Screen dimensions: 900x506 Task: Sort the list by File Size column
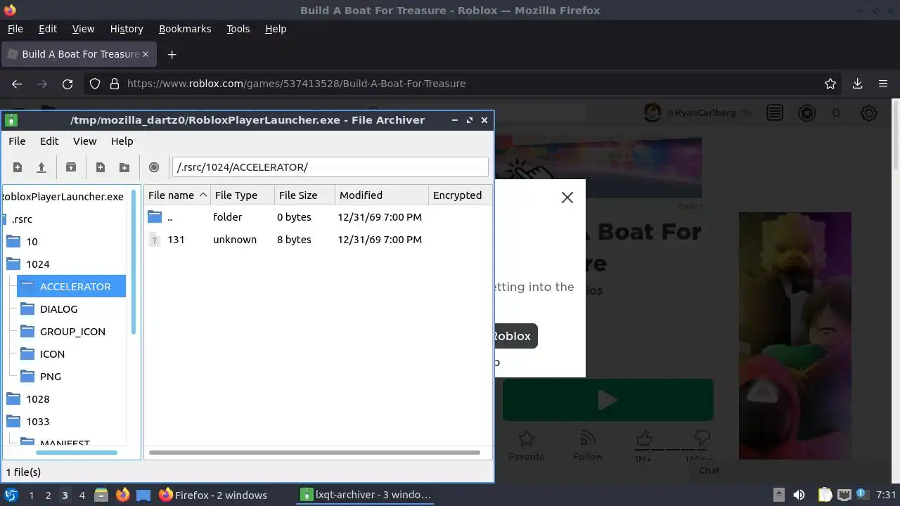point(304,195)
